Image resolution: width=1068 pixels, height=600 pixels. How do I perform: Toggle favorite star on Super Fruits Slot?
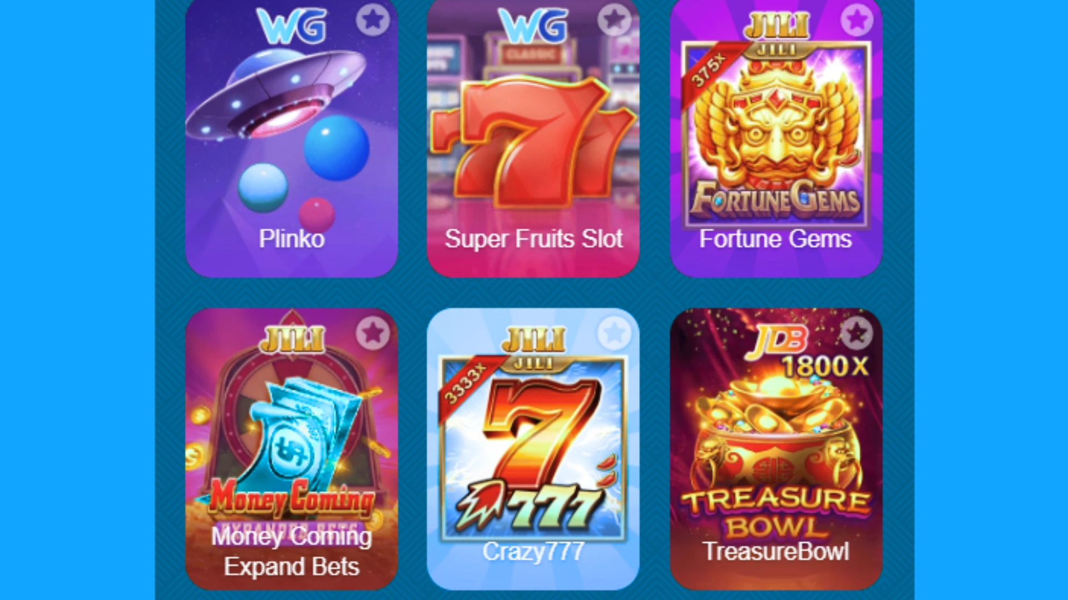pos(614,20)
